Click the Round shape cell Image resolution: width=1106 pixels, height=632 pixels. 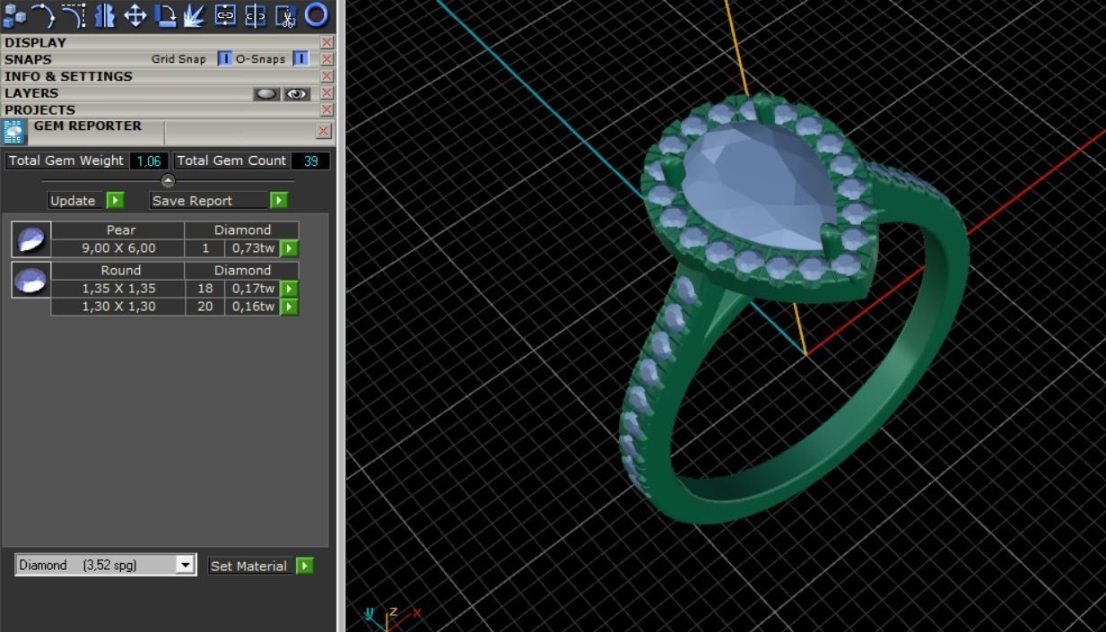(x=120, y=270)
